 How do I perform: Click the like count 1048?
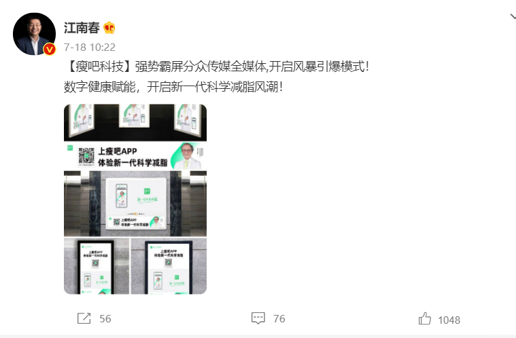pos(449,320)
